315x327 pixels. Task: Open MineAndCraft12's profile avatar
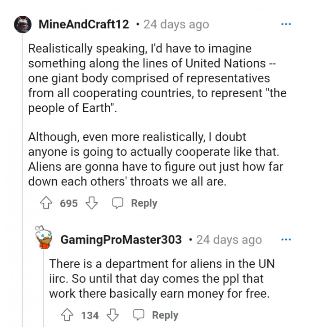coord(22,23)
